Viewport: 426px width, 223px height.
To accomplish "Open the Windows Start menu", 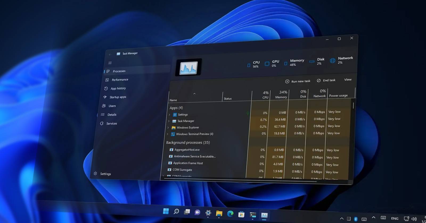I will pyautogui.click(x=166, y=211).
